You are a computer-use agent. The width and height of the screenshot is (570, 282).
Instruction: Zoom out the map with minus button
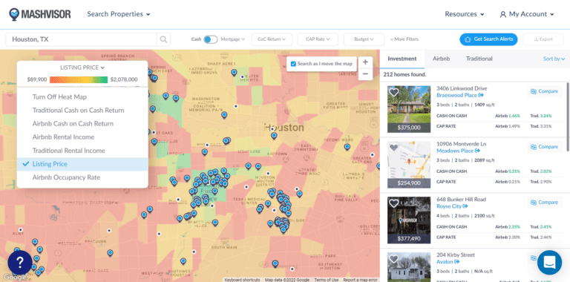pos(365,74)
